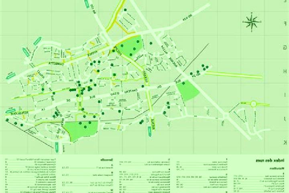Viewport: 289px width, 193px height.
Task: Click the compass rose on the map
Action: (x=252, y=22)
